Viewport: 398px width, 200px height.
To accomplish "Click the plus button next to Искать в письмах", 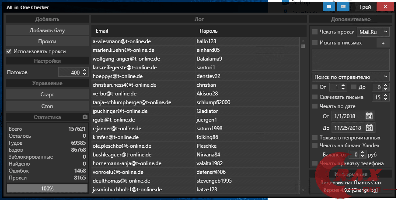I will point(383,43).
